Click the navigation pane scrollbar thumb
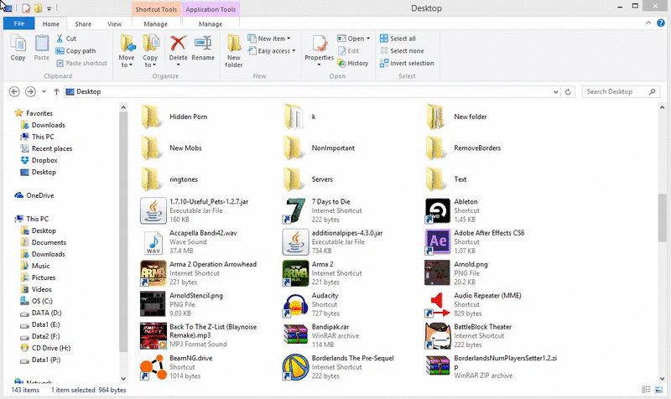This screenshot has width=671, height=399. (x=123, y=233)
